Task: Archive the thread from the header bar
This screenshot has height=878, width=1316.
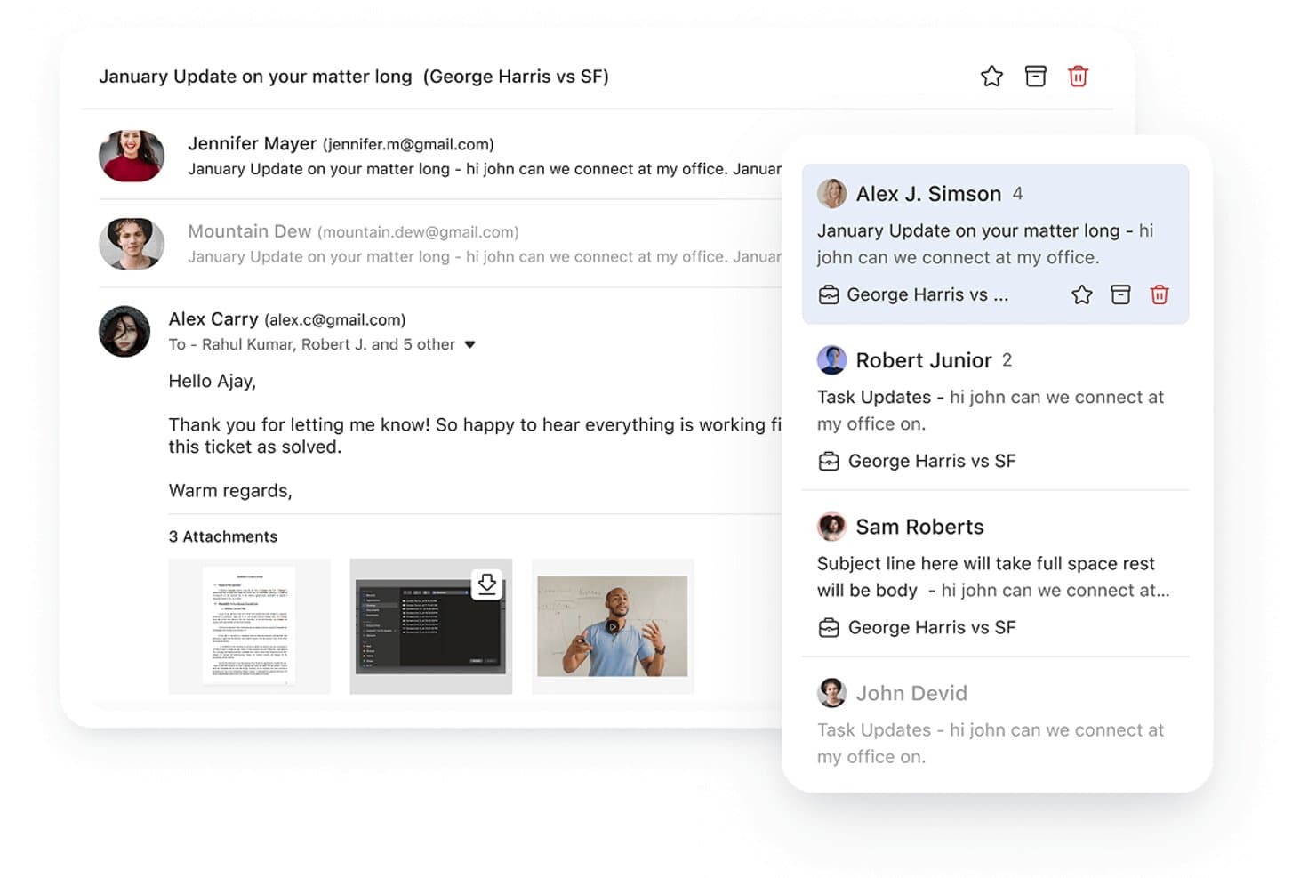Action: point(1035,77)
